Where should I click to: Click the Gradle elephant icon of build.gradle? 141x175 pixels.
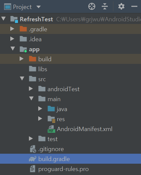point(33,159)
